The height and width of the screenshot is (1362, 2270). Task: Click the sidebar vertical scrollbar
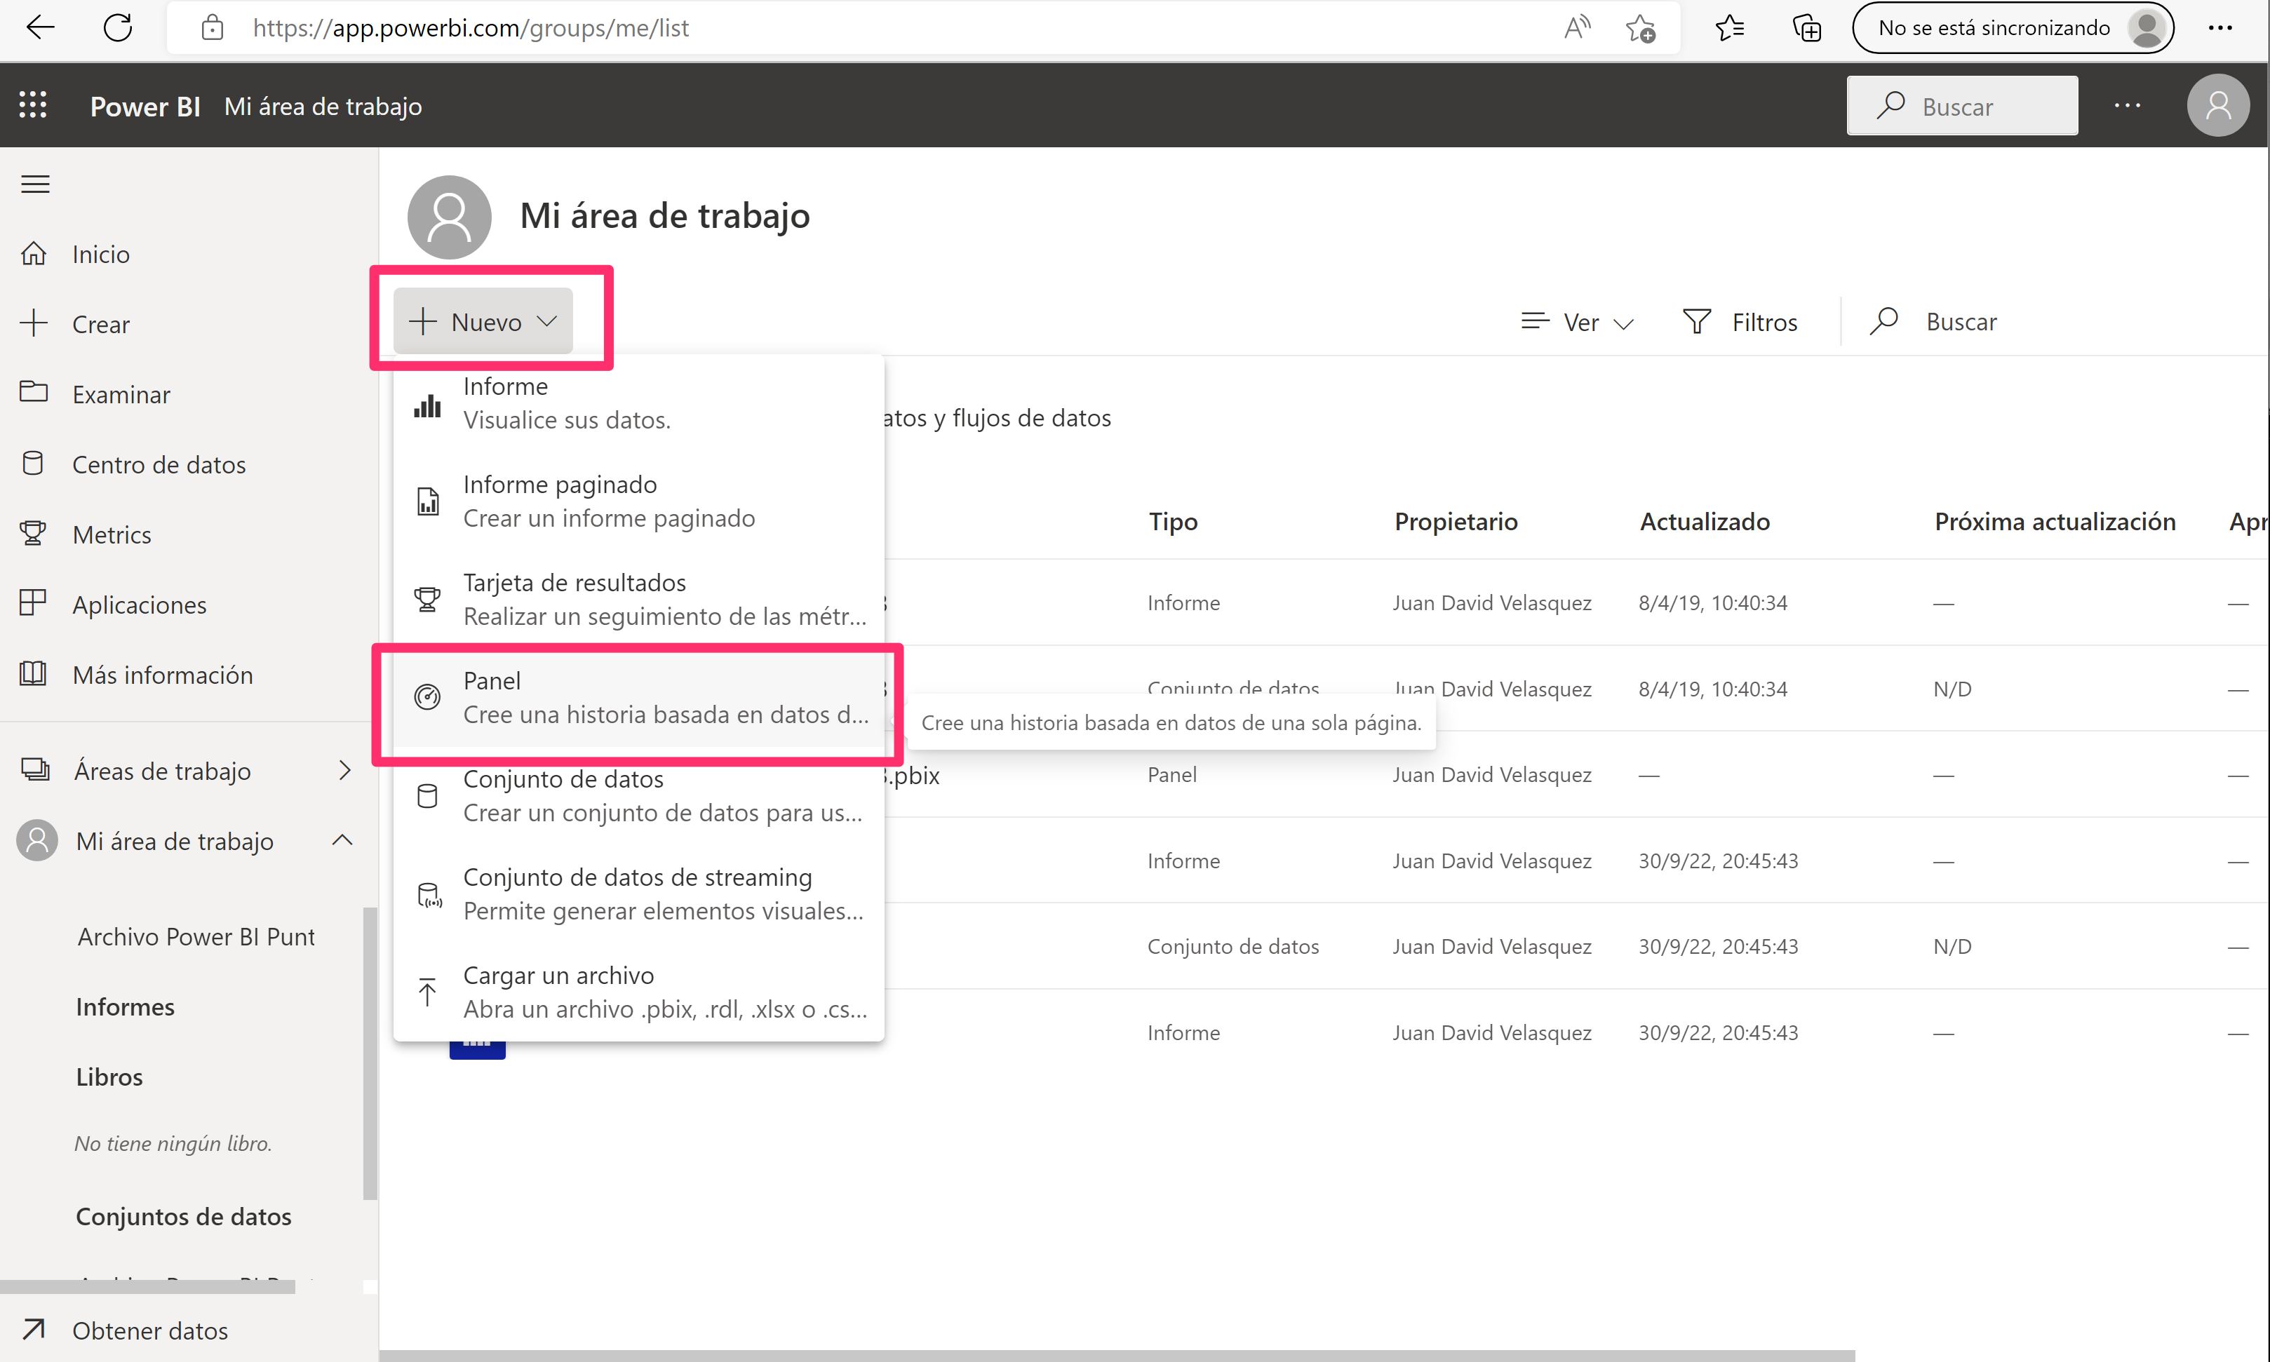(x=370, y=1053)
